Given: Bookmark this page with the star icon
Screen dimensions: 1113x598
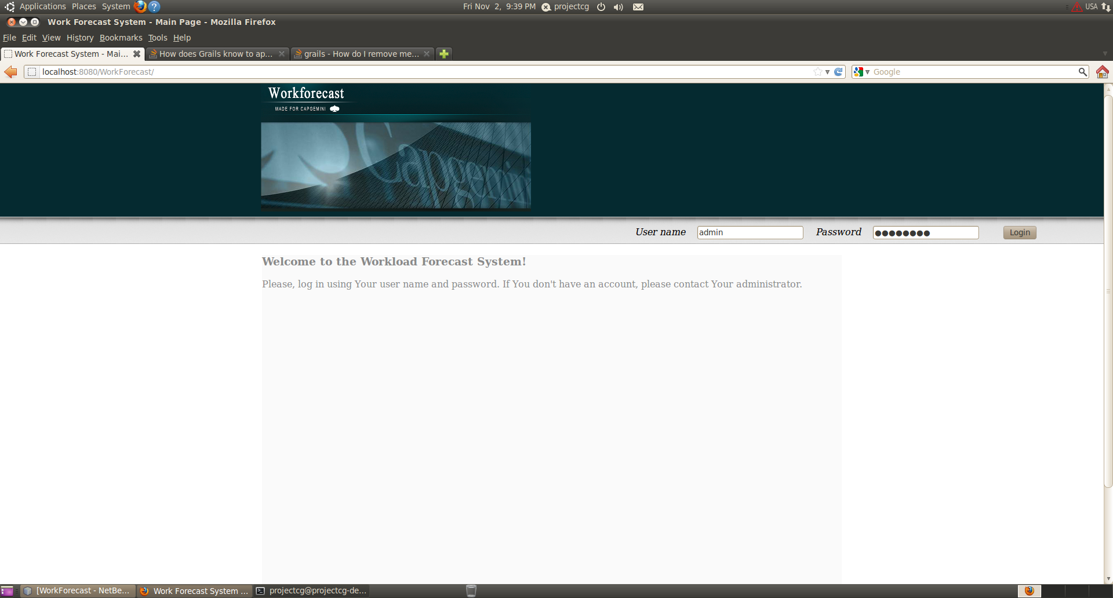Looking at the screenshot, I should [818, 72].
